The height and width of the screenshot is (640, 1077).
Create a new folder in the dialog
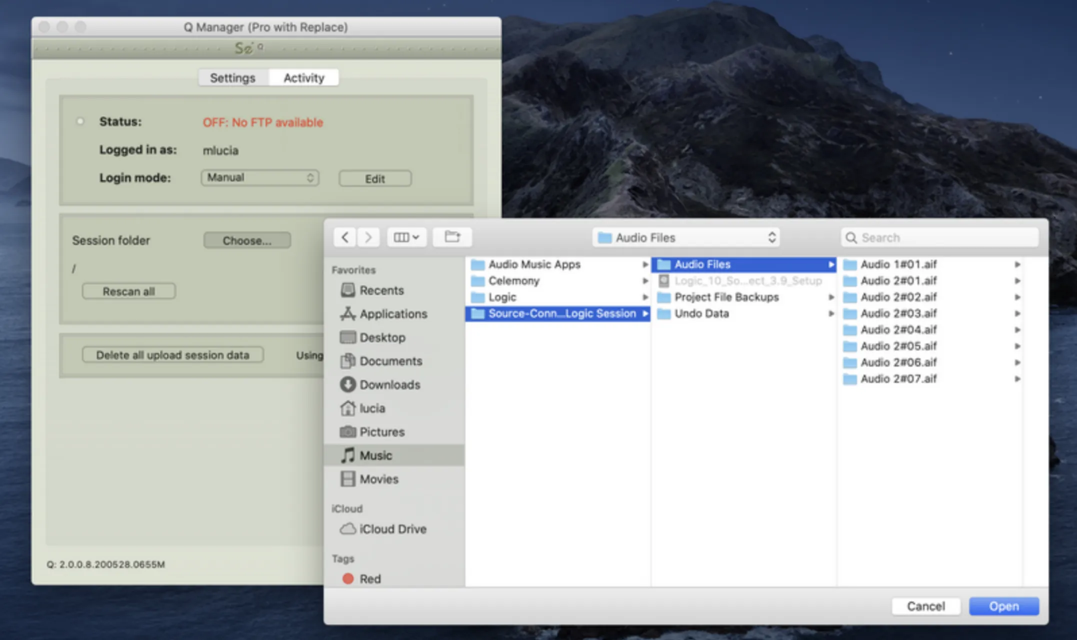coord(452,237)
